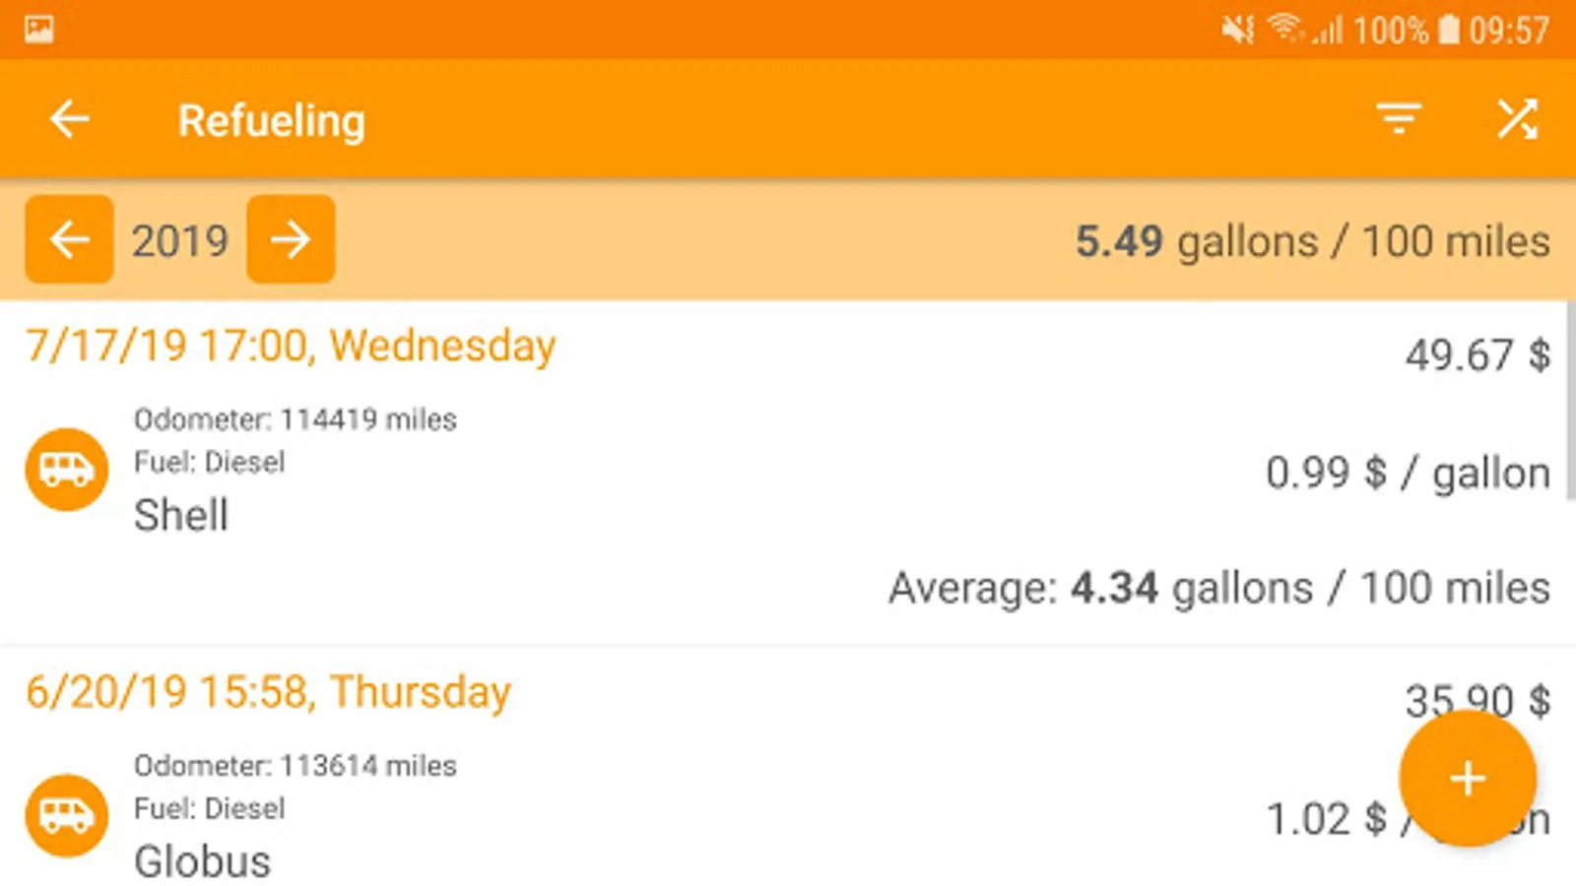Tap the 5.49 gallons / 100 miles summary
1576x886 pixels.
pos(1312,241)
